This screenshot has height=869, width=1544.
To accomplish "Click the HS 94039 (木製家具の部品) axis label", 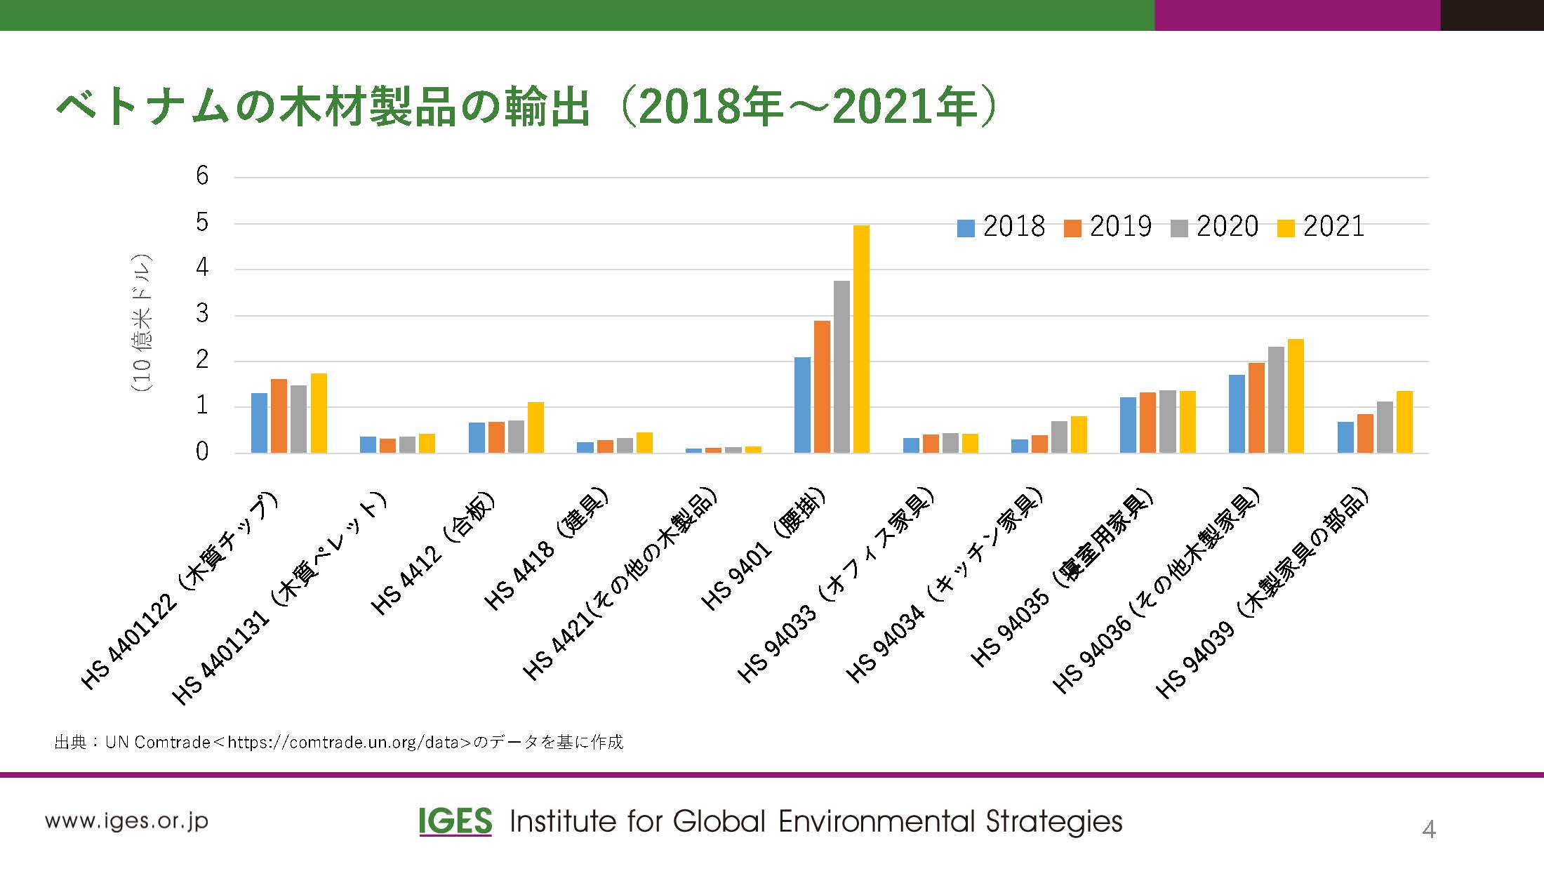I will click(x=1263, y=593).
